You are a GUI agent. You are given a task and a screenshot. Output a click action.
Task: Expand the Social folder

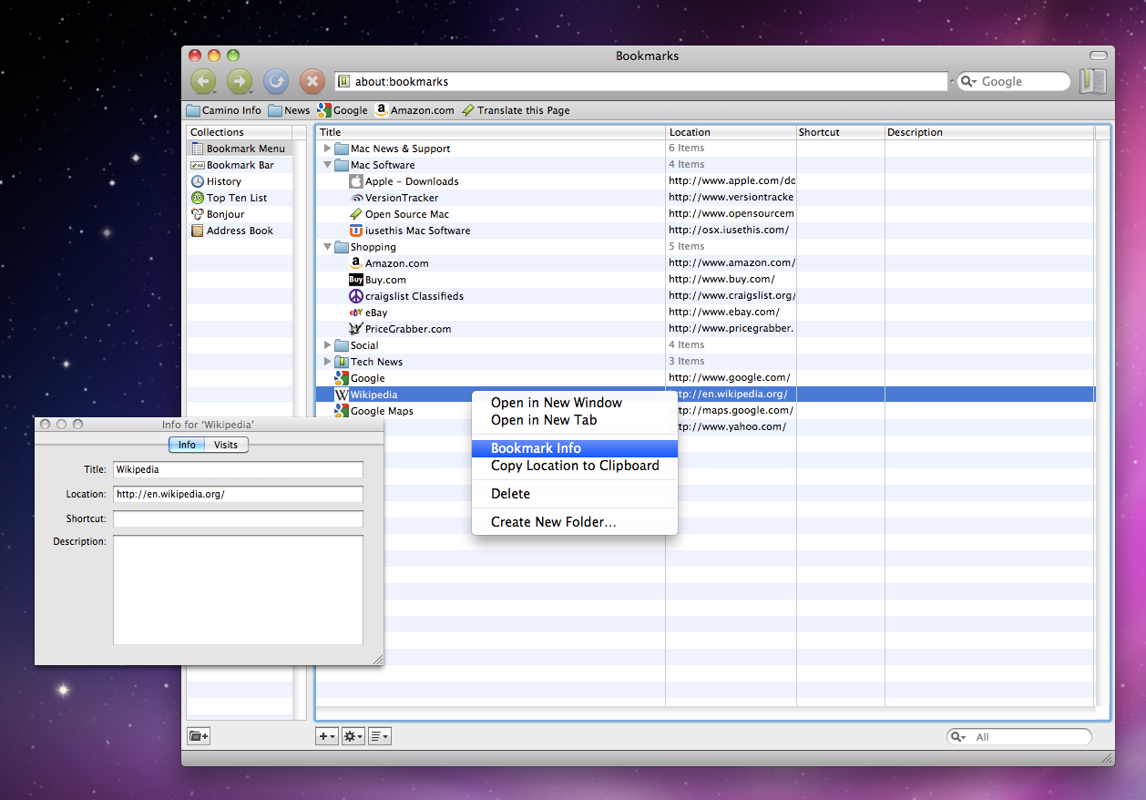point(328,345)
